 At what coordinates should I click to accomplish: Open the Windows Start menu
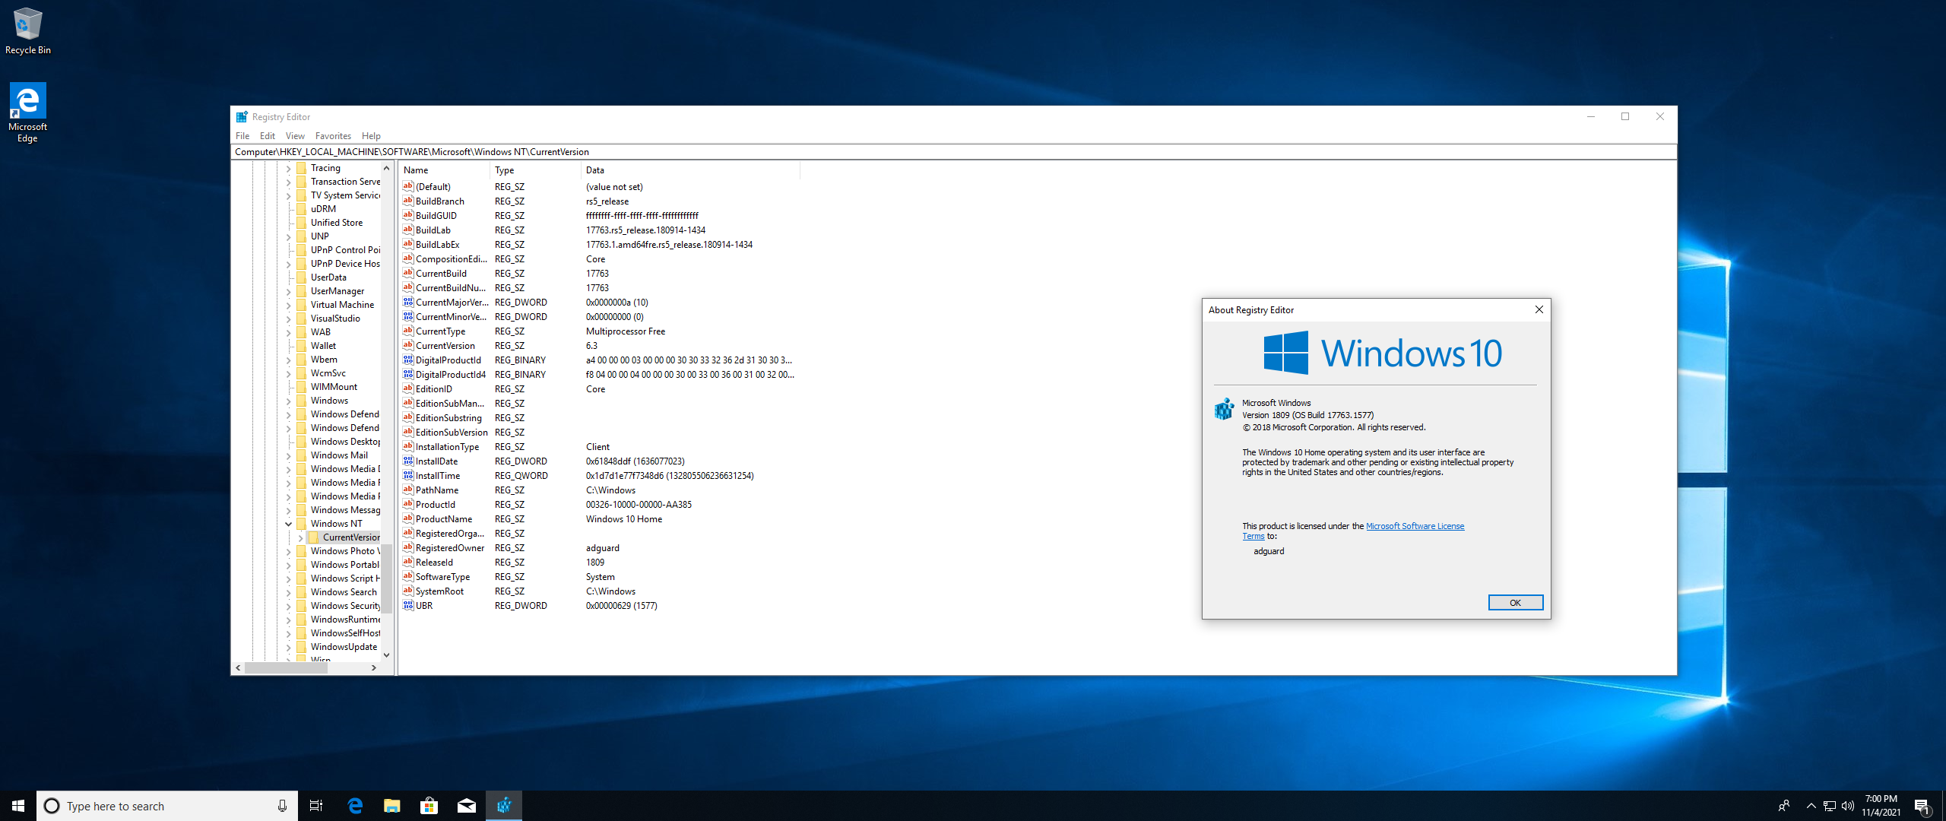click(18, 806)
